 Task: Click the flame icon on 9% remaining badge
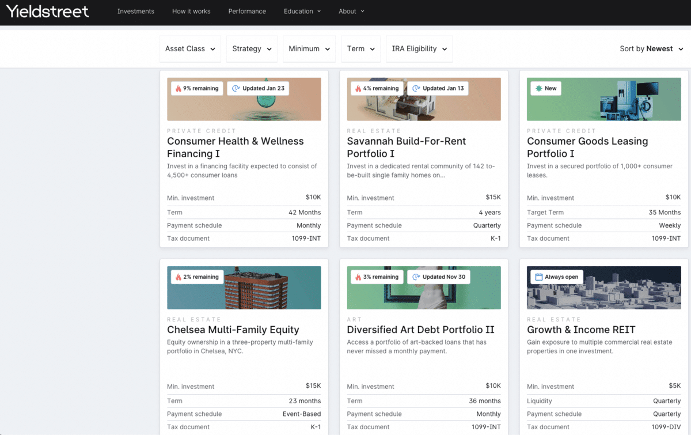pyautogui.click(x=179, y=89)
